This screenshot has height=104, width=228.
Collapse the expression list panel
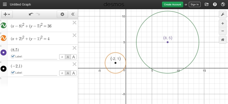(73, 14)
